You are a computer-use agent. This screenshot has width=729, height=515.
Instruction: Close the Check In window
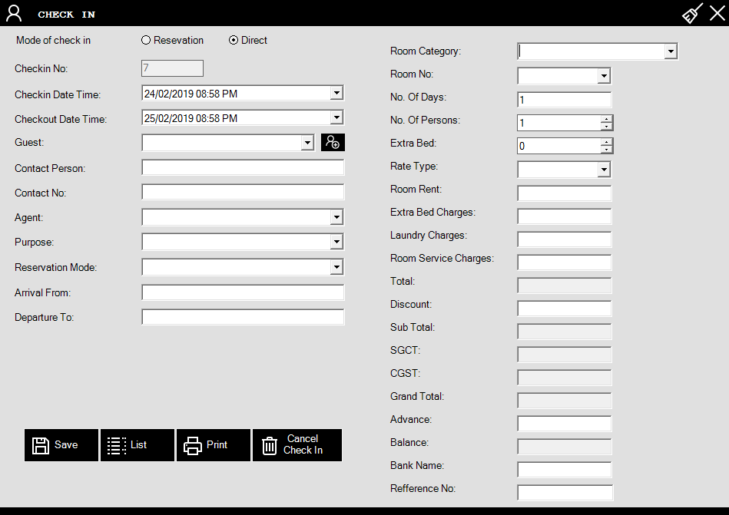coord(717,13)
